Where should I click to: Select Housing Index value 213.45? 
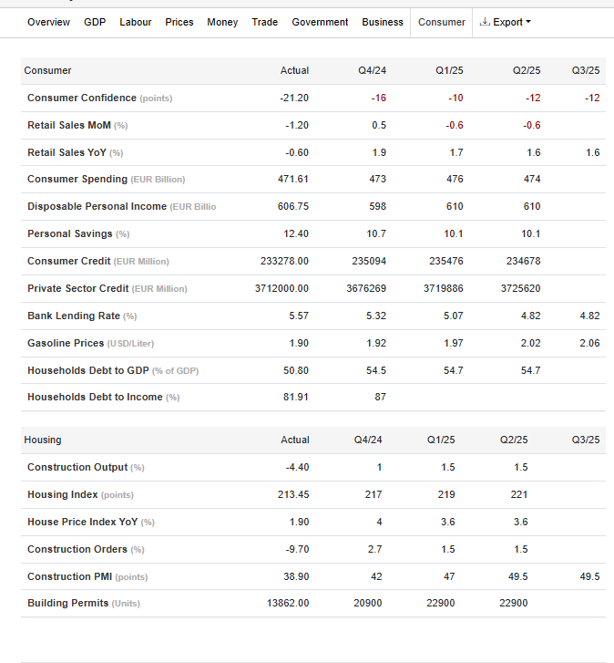(x=293, y=494)
